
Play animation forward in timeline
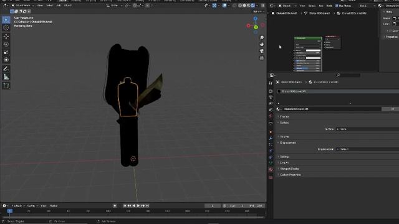(x=138, y=206)
